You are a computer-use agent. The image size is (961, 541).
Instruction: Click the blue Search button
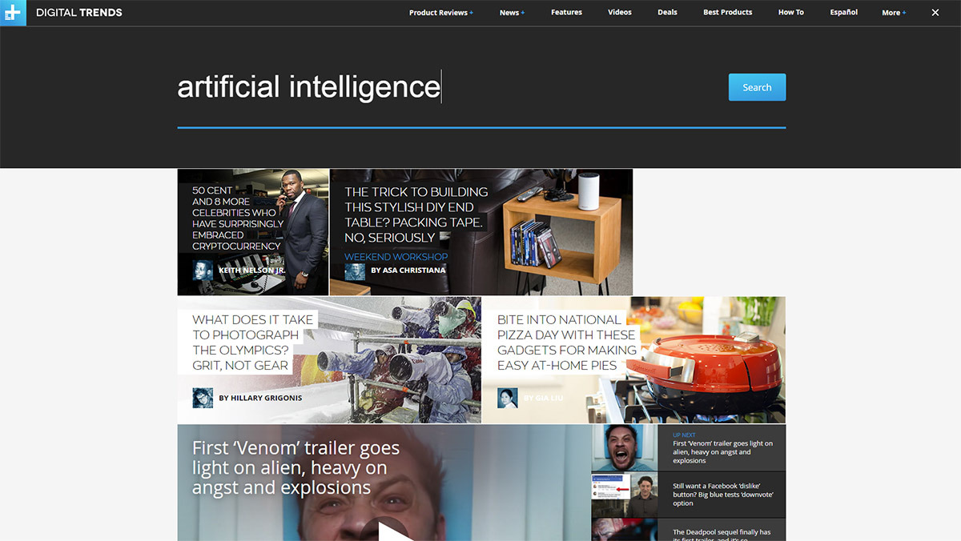[757, 87]
